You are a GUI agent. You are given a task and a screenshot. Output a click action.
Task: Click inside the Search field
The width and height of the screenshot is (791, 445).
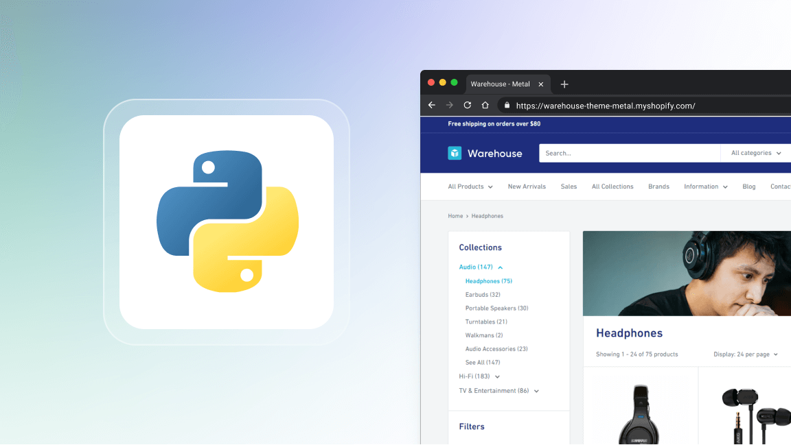click(x=618, y=153)
